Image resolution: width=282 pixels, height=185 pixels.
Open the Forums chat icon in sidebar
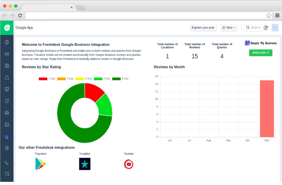(x=7, y=101)
